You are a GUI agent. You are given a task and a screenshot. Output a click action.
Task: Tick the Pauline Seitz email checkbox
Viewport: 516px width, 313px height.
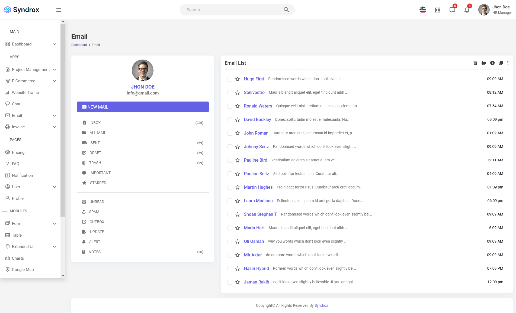click(230, 174)
